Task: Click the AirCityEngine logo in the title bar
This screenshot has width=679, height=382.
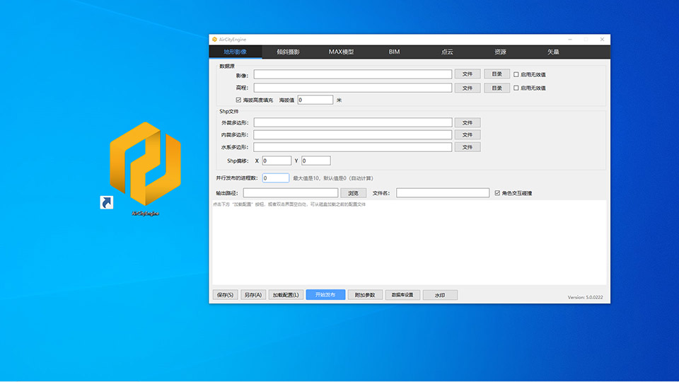Action: point(214,40)
